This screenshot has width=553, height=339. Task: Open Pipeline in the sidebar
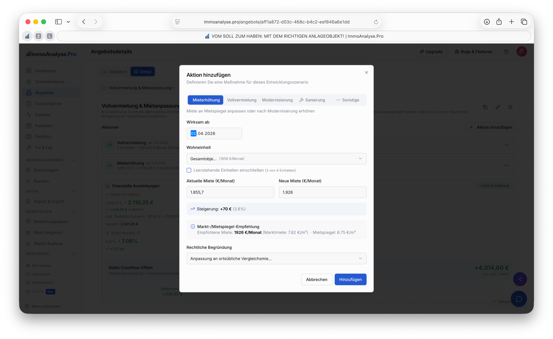pyautogui.click(x=51, y=115)
